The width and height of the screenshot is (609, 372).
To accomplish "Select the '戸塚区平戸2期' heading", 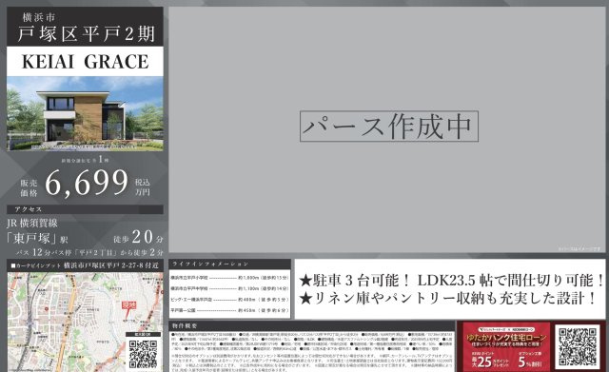I will coord(87,34).
